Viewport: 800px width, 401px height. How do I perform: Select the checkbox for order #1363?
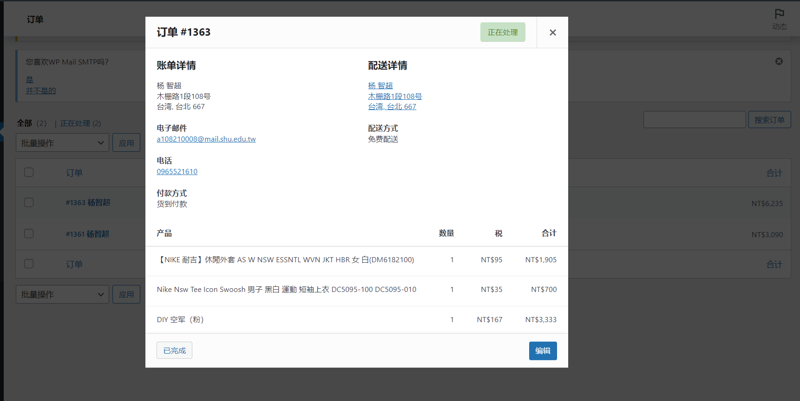point(29,202)
